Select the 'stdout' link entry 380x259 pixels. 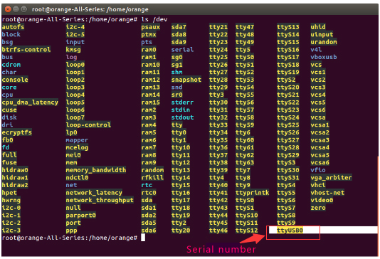[182, 117]
